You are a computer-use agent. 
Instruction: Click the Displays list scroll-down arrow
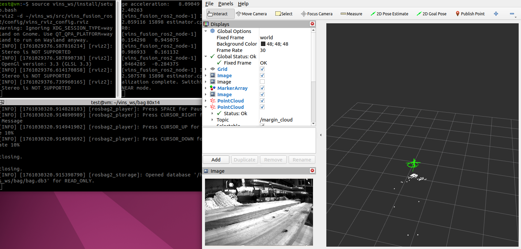pyautogui.click(x=313, y=124)
